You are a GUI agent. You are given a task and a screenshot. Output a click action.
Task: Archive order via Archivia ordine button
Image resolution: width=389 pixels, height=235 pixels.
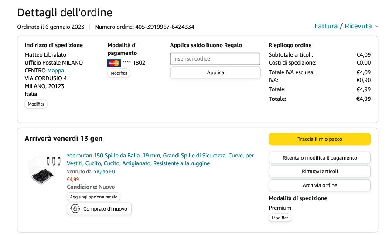(319, 185)
